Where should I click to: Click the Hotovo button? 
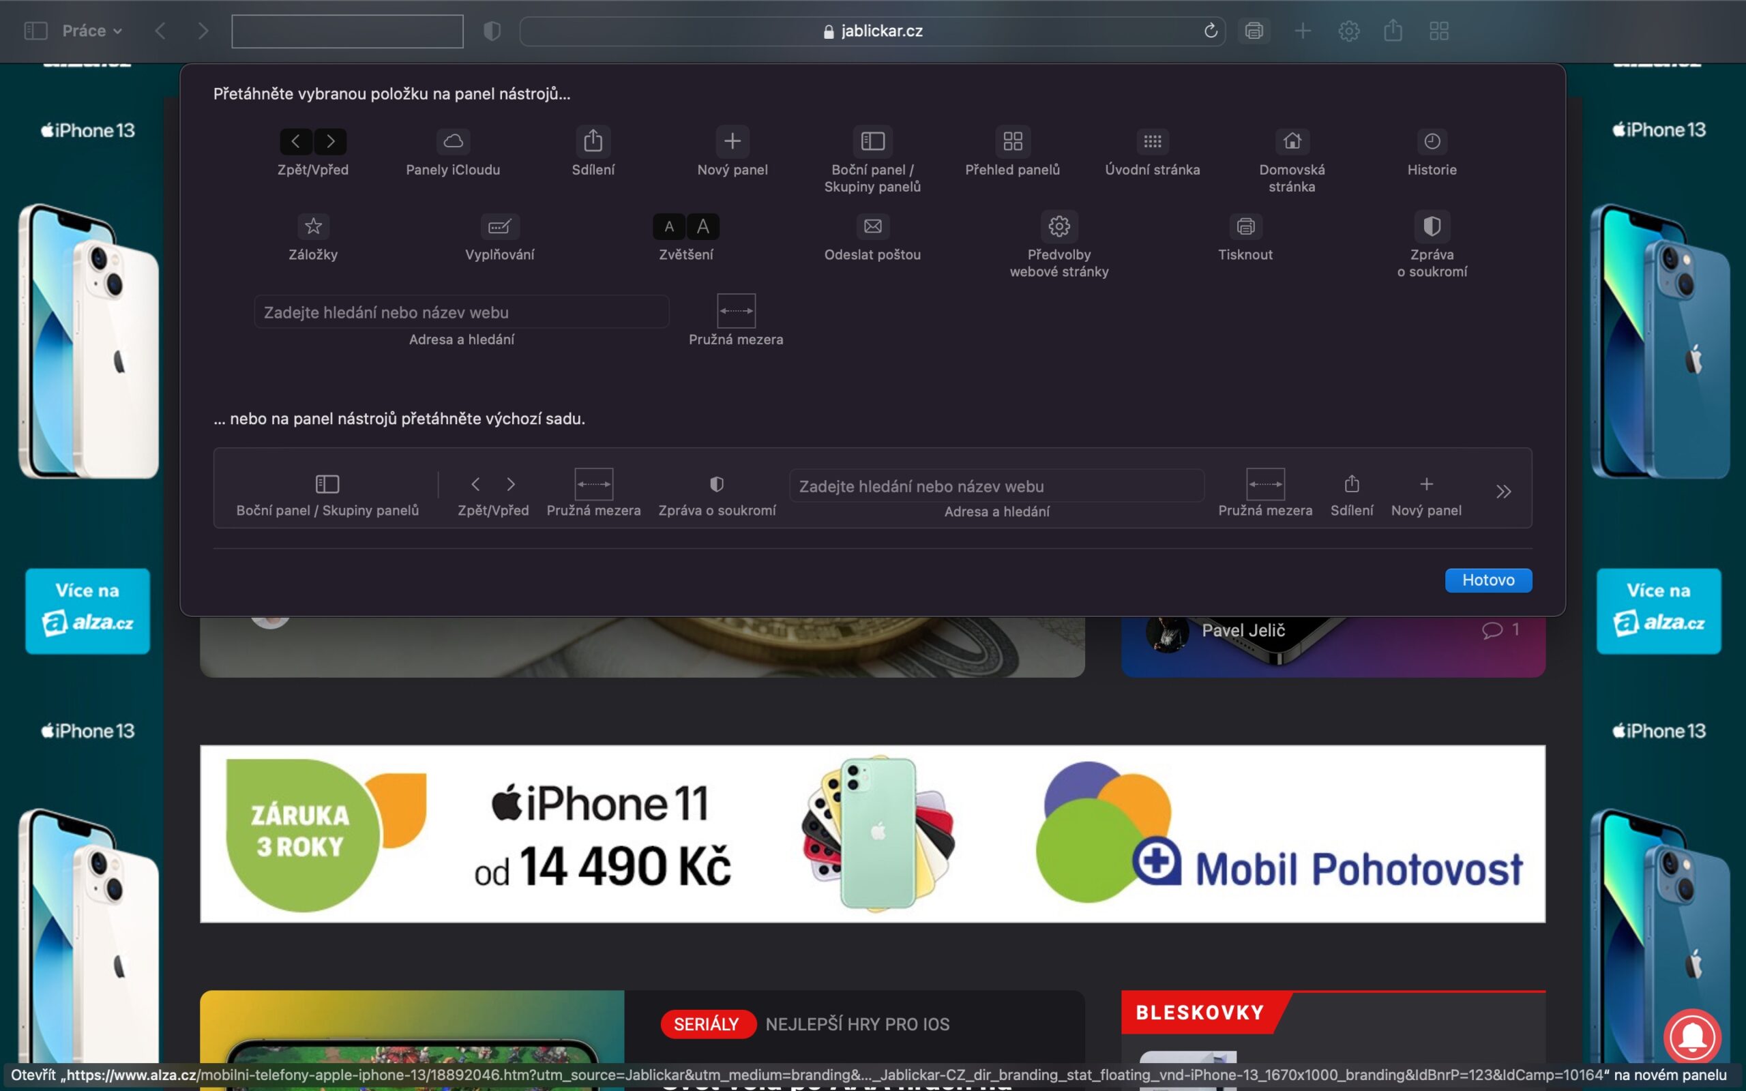1488,580
